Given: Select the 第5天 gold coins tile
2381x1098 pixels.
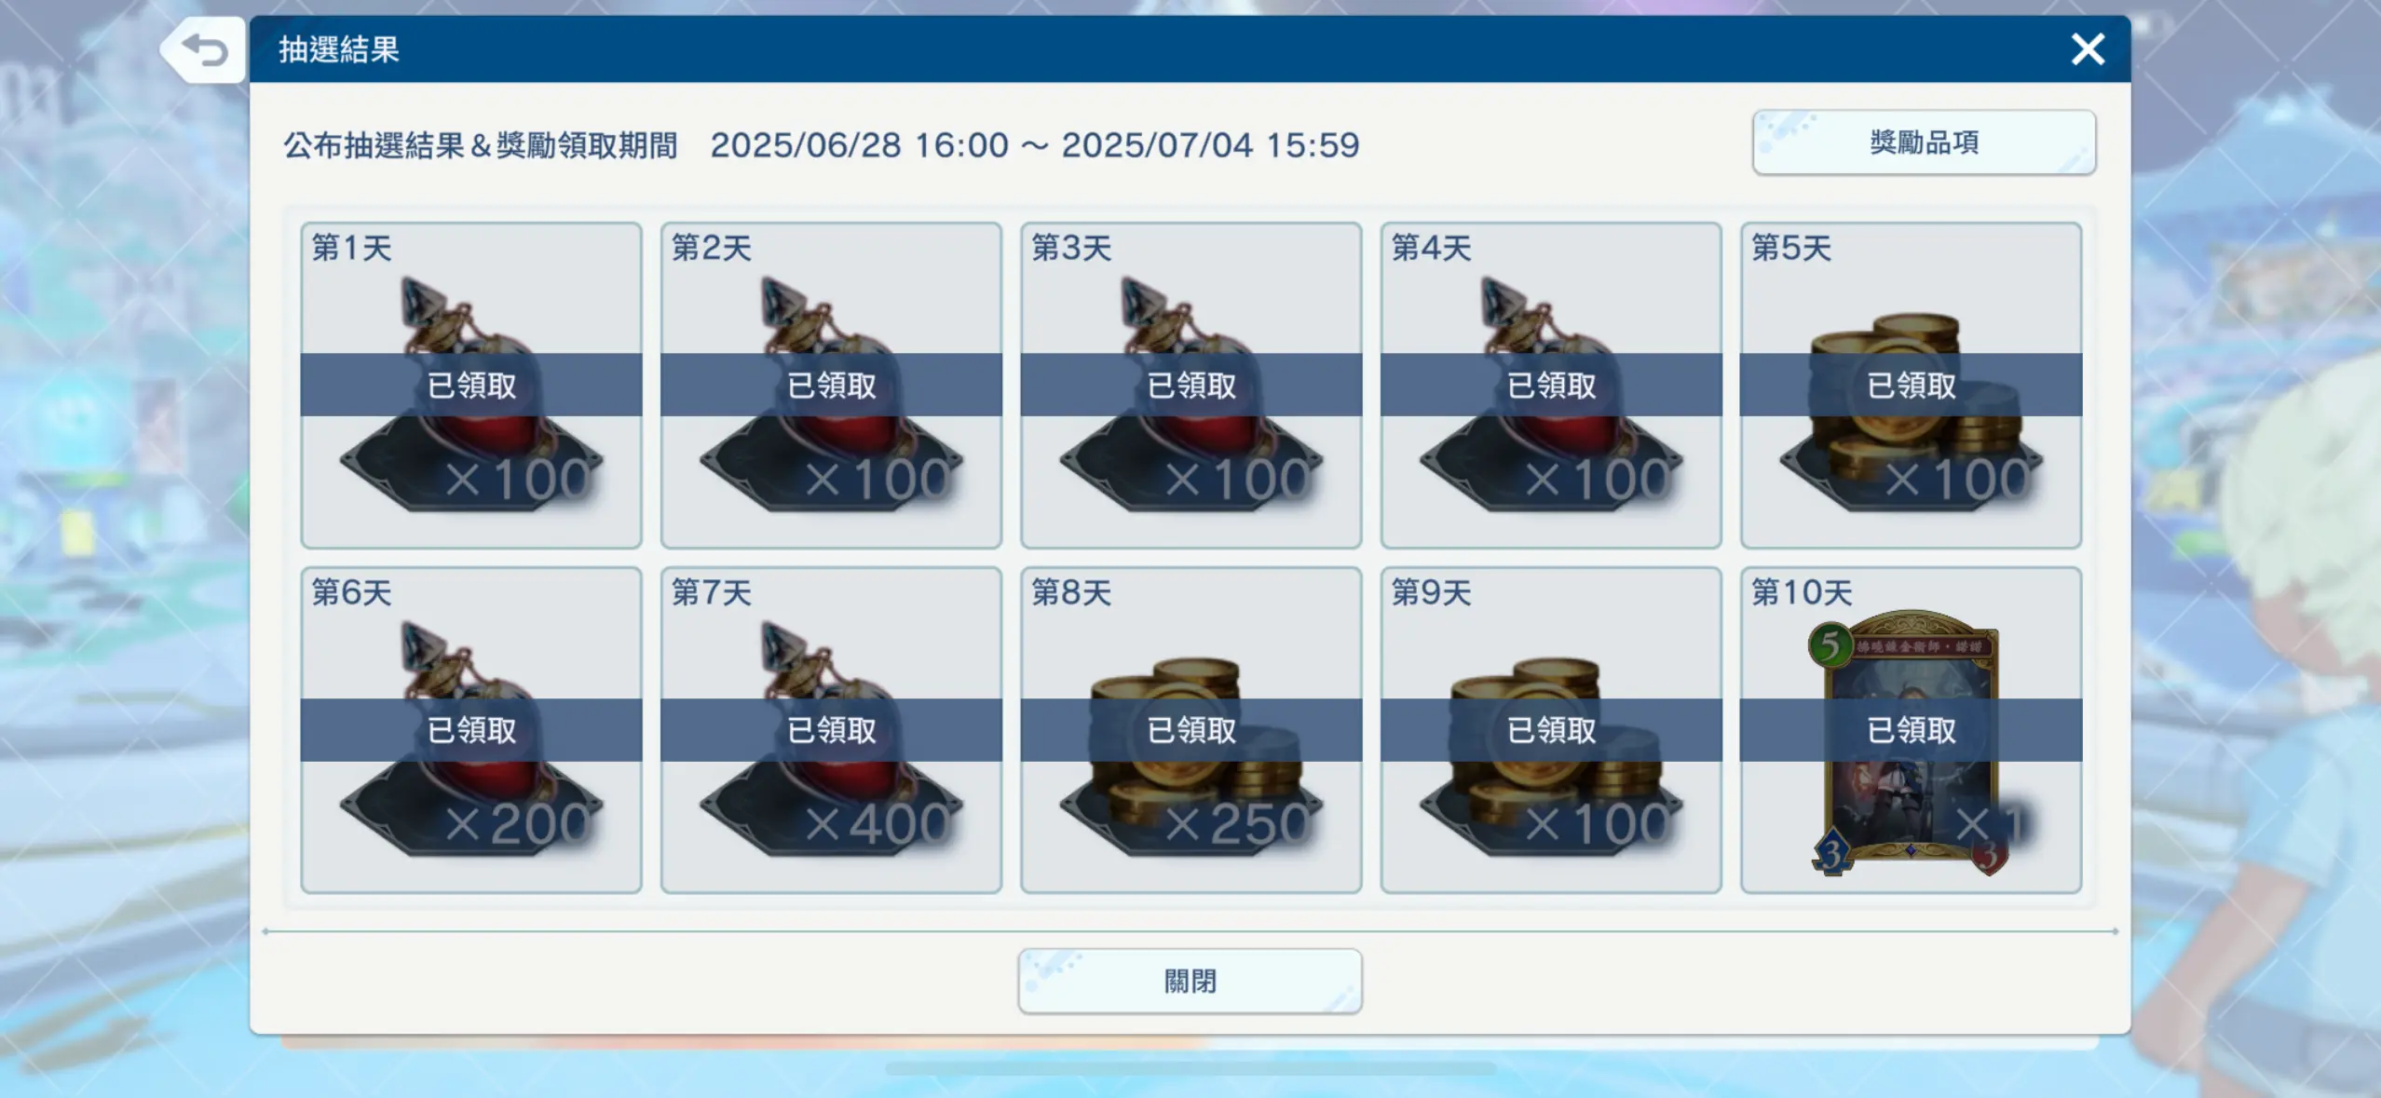Looking at the screenshot, I should point(1911,385).
